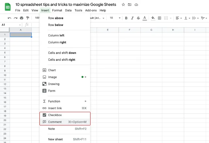Insert a Chart

(x=65, y=70)
